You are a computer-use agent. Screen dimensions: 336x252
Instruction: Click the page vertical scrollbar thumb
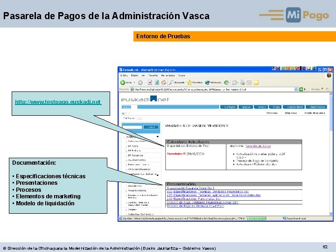(x=331, y=113)
